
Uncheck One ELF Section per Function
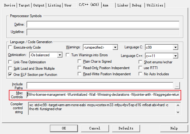pos(10,74)
